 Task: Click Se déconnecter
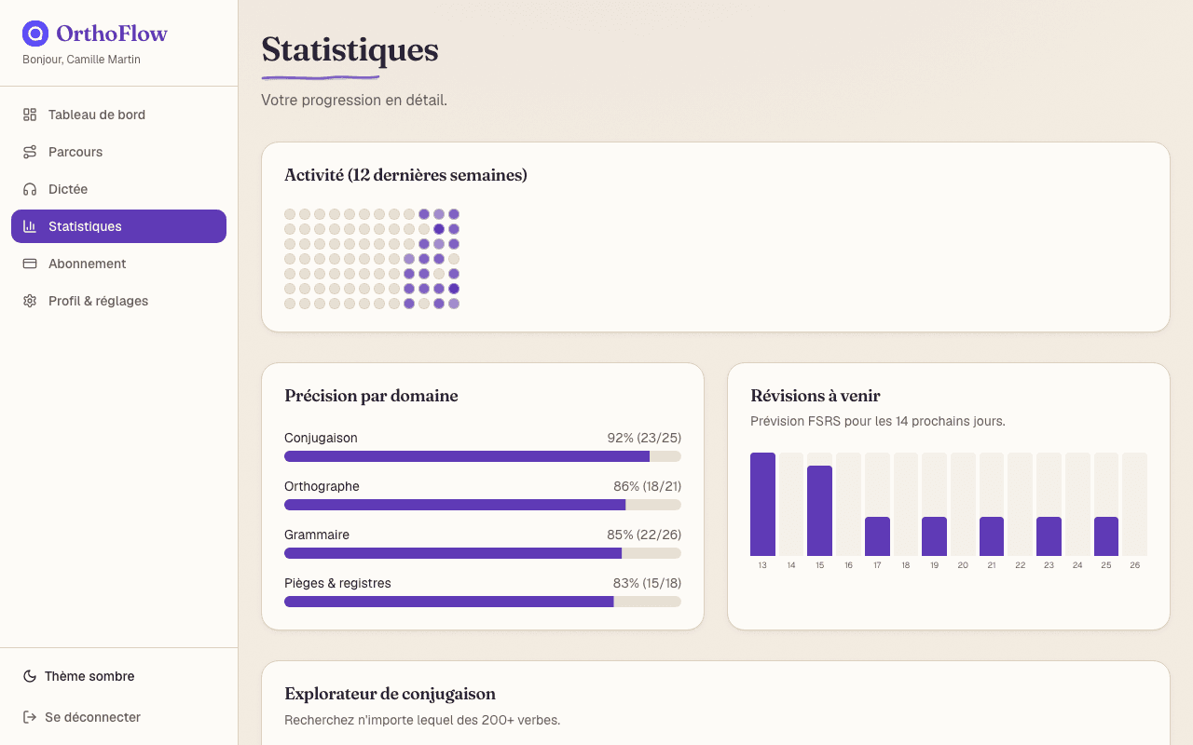click(x=118, y=717)
